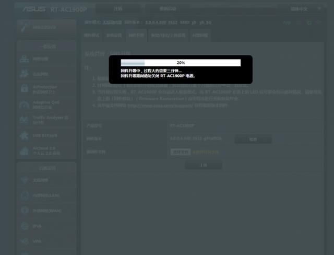Click the firmware version link in the status line
Image resolution: width=334 pixels, height=255 pixels.
(161, 22)
